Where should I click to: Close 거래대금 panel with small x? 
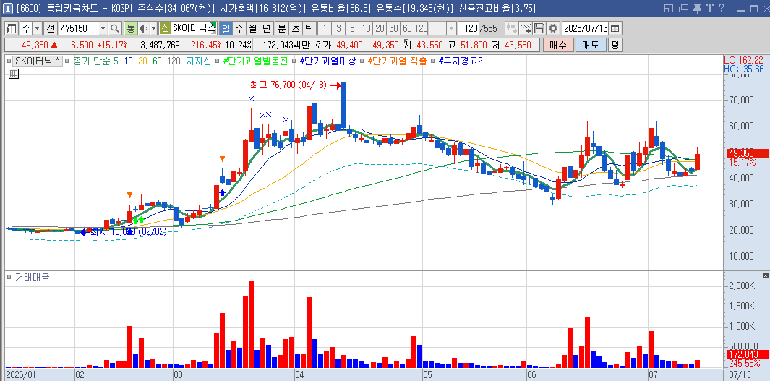coord(765,276)
